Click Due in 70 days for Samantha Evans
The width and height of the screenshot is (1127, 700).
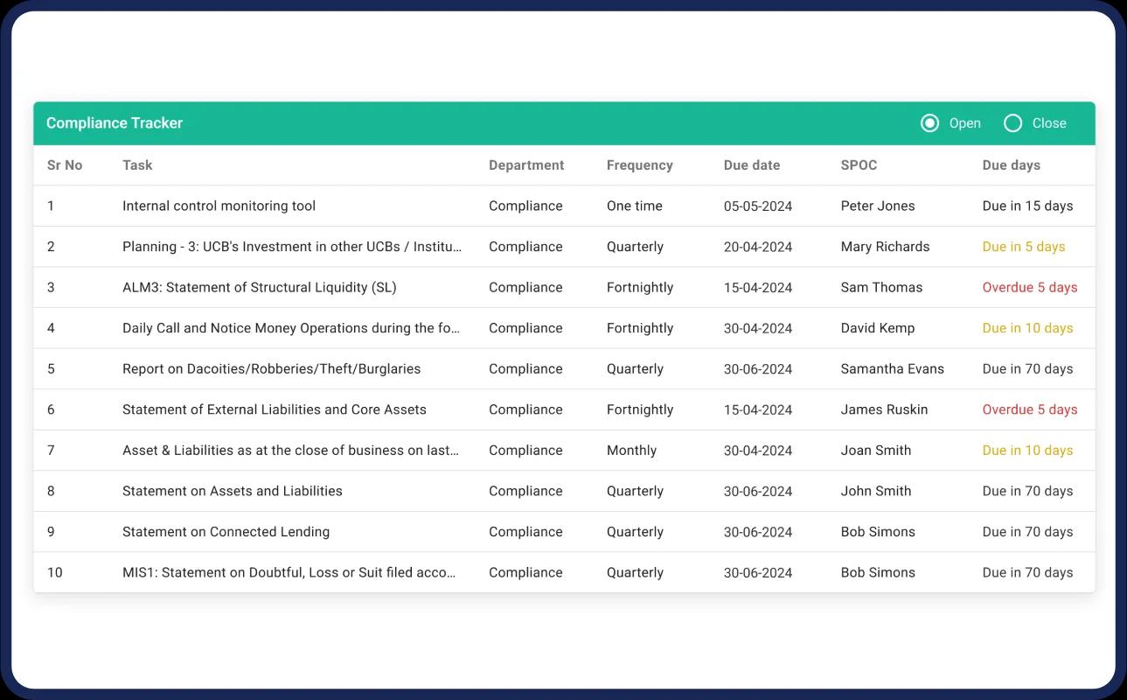click(1027, 369)
